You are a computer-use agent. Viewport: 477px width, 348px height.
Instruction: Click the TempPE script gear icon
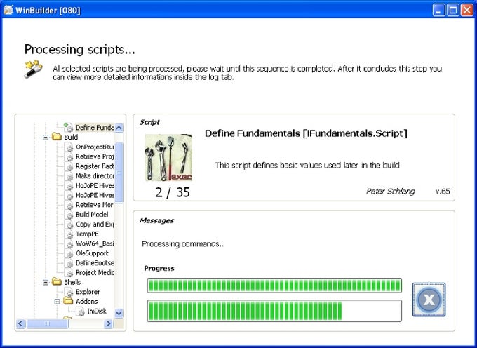pos(69,234)
